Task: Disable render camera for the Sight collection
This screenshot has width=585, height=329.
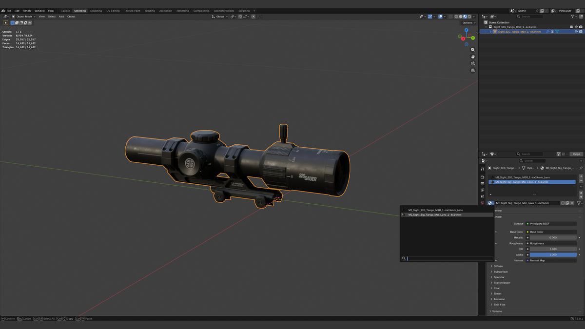Action: (581, 27)
